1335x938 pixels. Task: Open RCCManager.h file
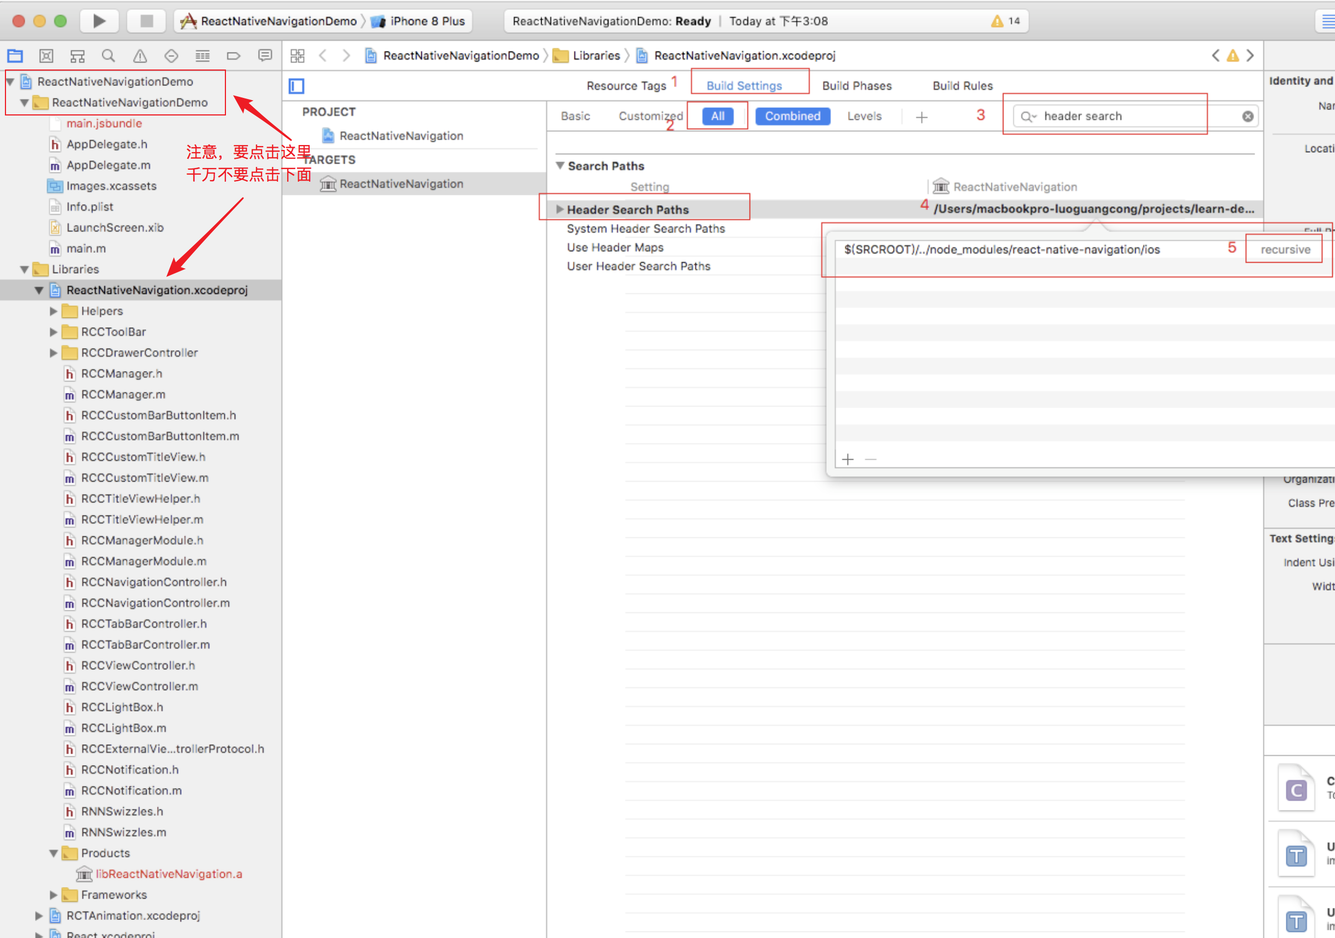pyautogui.click(x=121, y=374)
